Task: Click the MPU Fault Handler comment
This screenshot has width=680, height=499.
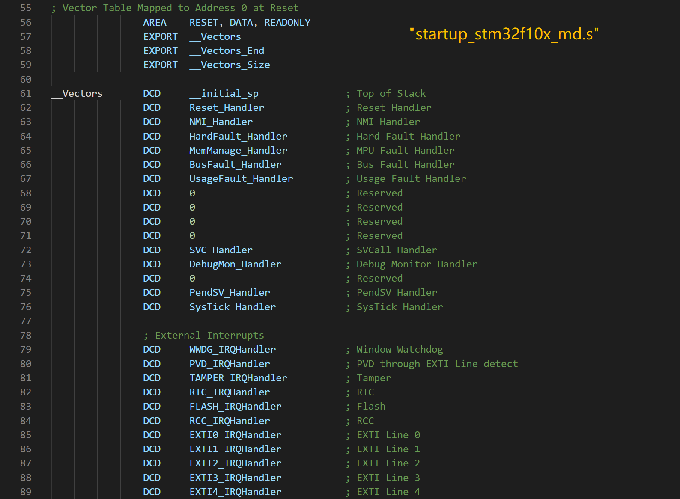Action: pos(400,151)
